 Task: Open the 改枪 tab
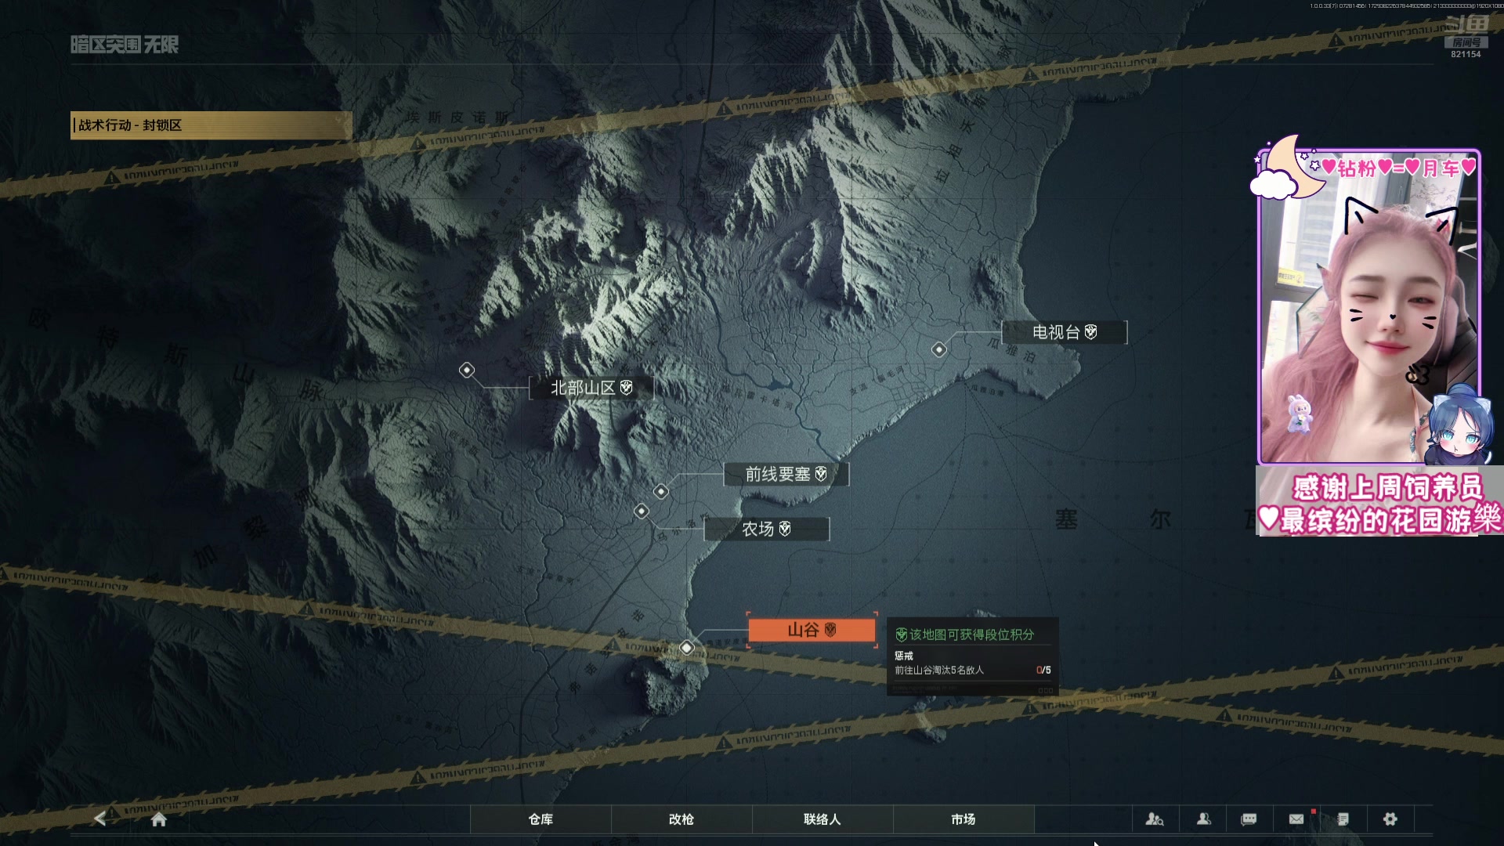tap(681, 819)
